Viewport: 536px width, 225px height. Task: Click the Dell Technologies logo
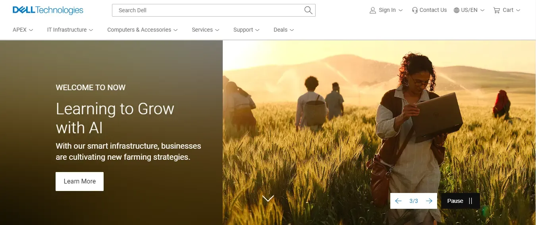pos(48,10)
